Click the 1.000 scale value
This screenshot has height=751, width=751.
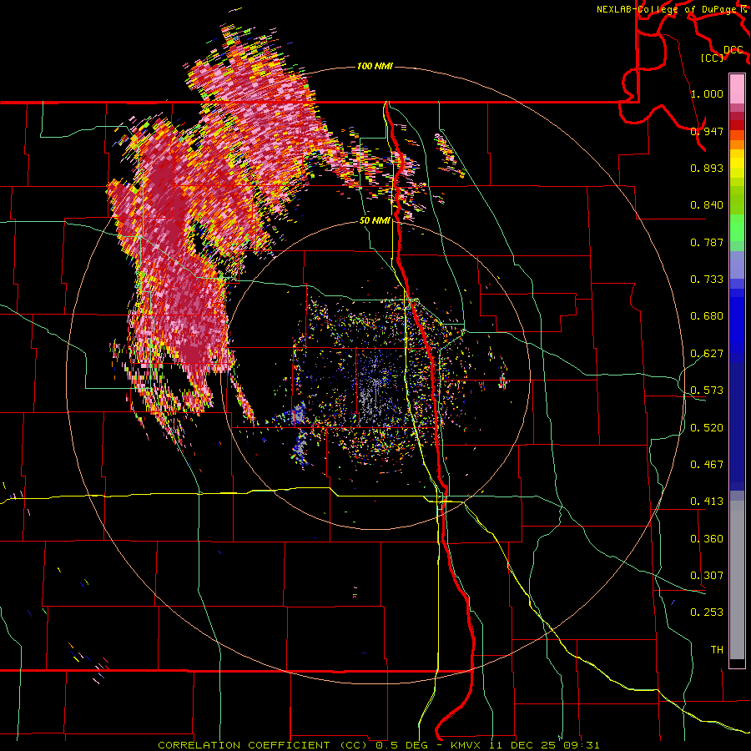tap(707, 93)
